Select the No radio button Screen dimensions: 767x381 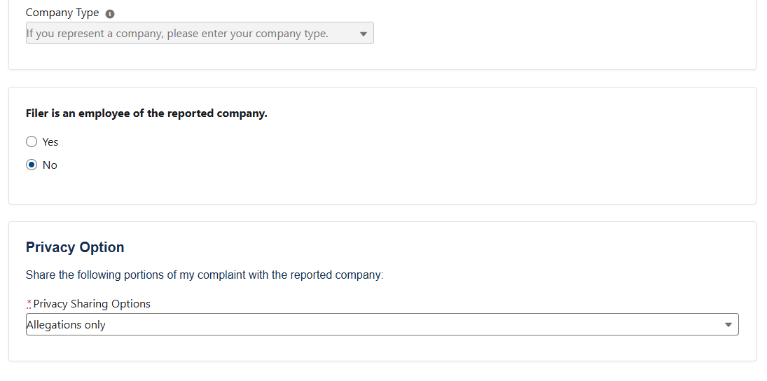coord(32,165)
